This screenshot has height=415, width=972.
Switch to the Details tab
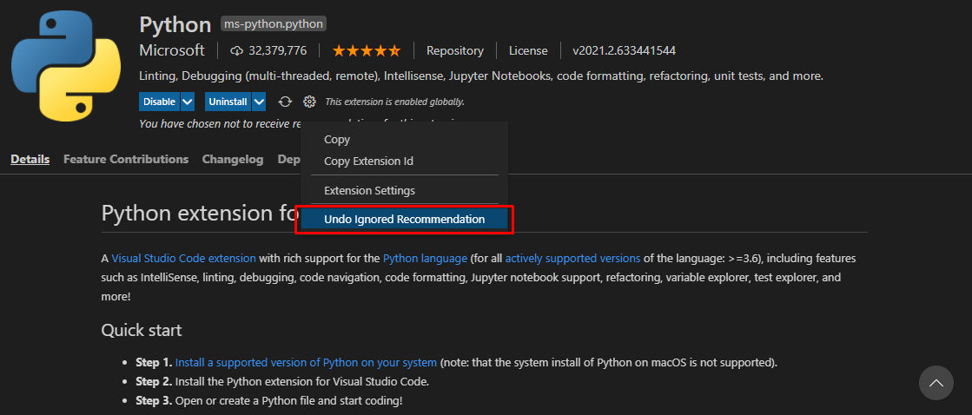click(30, 159)
